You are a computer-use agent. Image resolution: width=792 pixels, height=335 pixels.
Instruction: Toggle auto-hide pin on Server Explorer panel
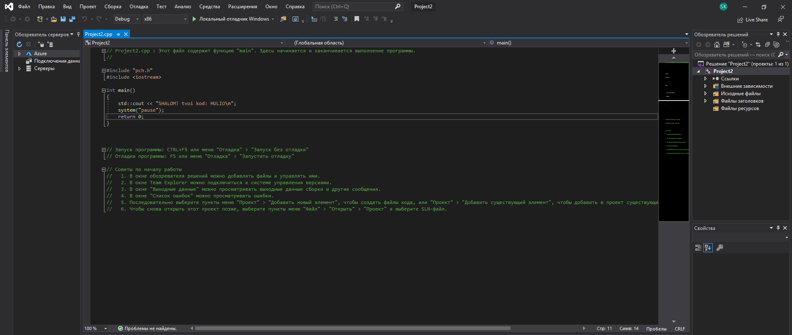(78, 34)
